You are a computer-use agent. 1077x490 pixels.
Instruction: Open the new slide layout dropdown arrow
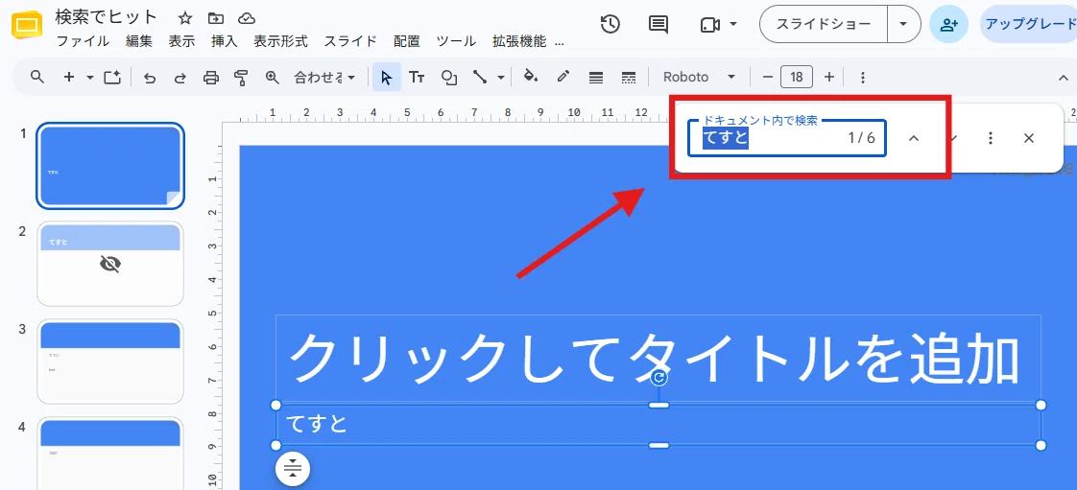tap(90, 78)
